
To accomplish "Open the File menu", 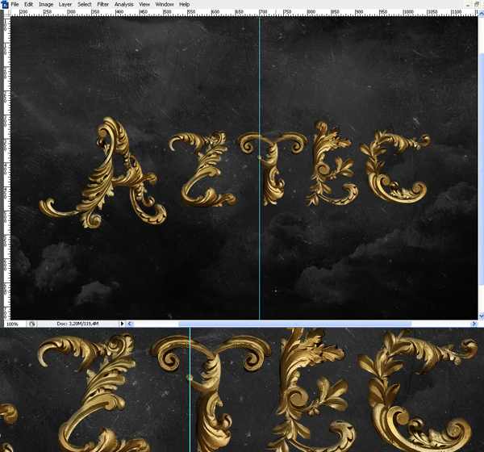I will (x=15, y=4).
